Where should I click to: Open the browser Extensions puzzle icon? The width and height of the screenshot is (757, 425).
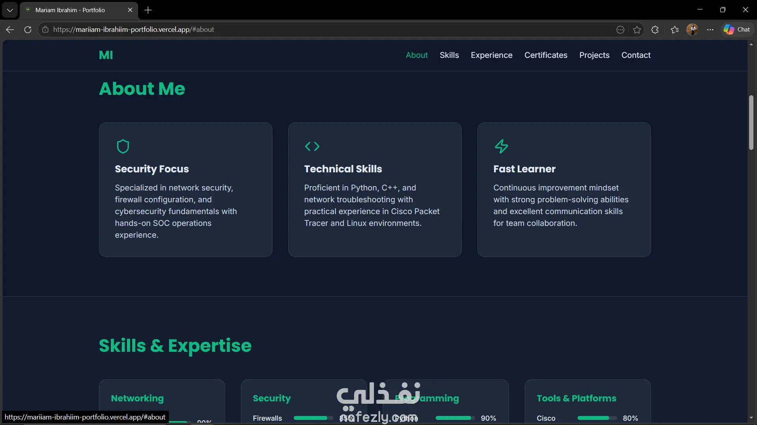pos(655,30)
